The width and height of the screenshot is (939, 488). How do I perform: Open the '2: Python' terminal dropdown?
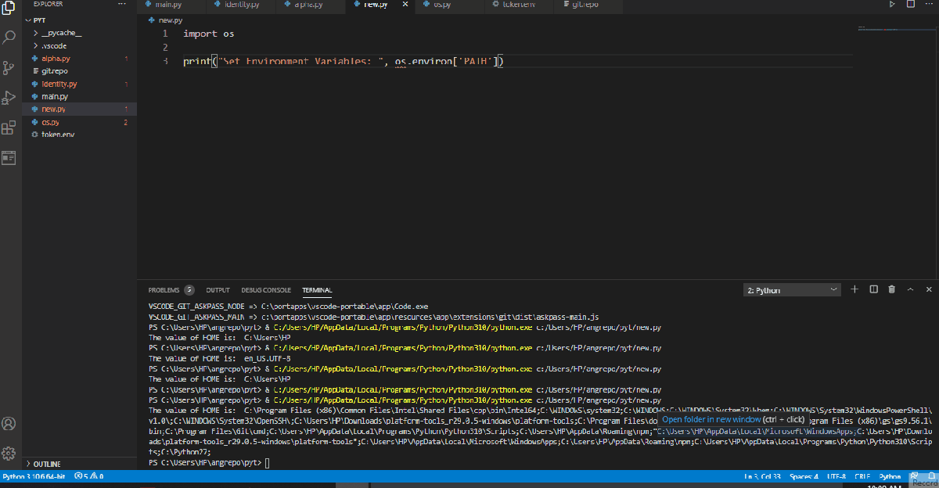[x=790, y=289]
